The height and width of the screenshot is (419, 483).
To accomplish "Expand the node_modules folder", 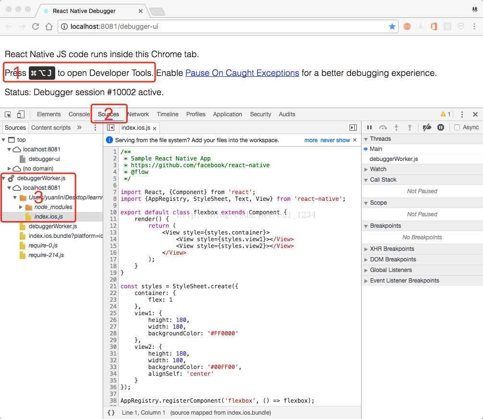I will coord(21,207).
